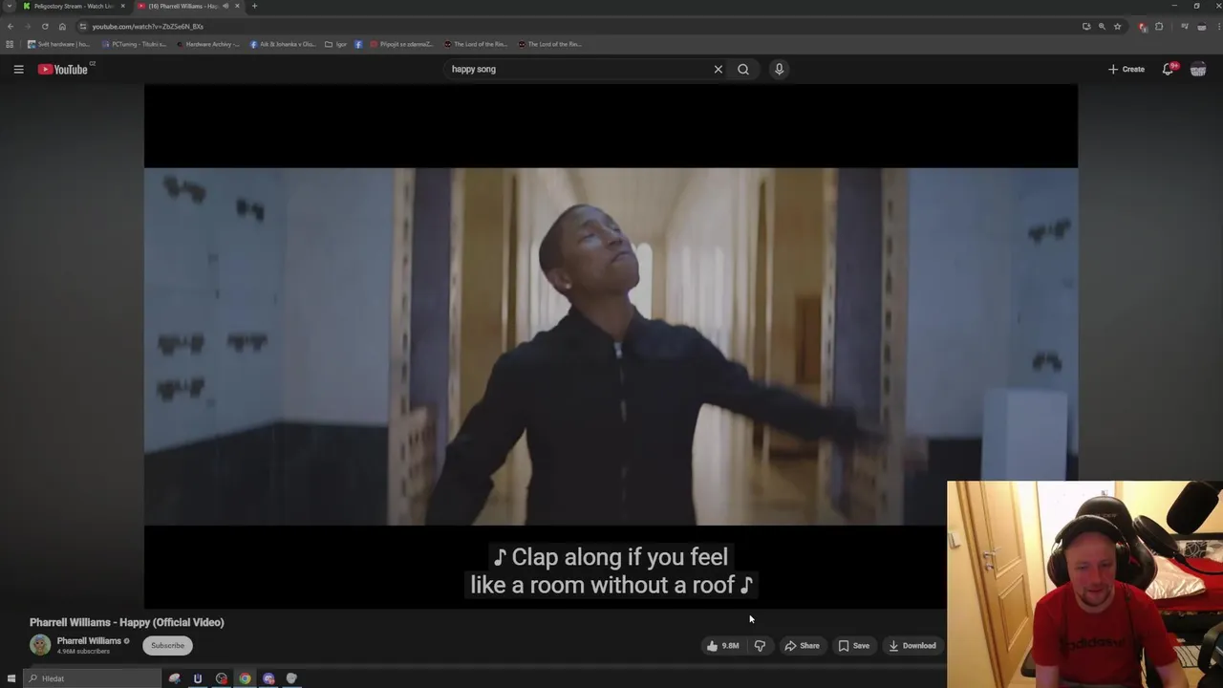Open the browser home page
Image resolution: width=1223 pixels, height=688 pixels.
point(62,27)
